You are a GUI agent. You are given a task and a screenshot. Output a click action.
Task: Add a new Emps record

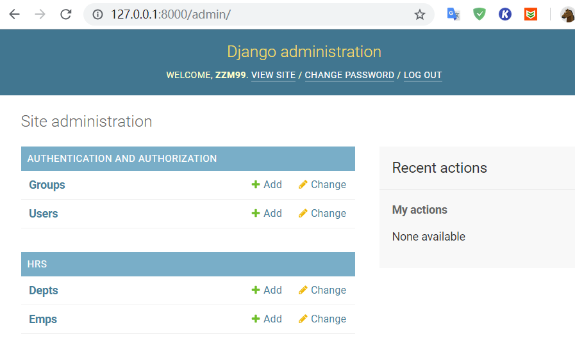coord(267,319)
